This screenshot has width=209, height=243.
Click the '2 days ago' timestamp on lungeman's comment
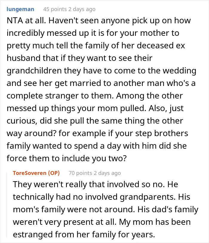[82, 9]
